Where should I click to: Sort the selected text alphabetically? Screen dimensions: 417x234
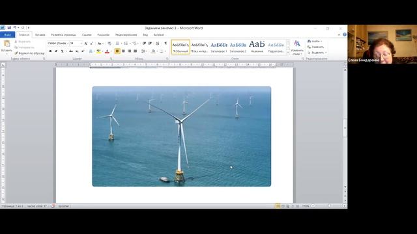tap(158, 44)
